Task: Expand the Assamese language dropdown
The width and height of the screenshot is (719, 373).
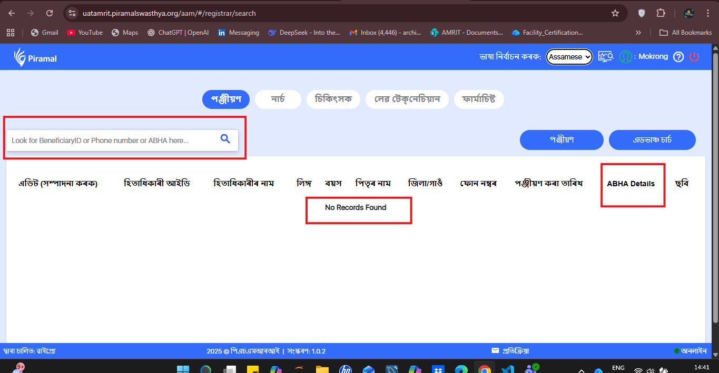Action: [569, 57]
